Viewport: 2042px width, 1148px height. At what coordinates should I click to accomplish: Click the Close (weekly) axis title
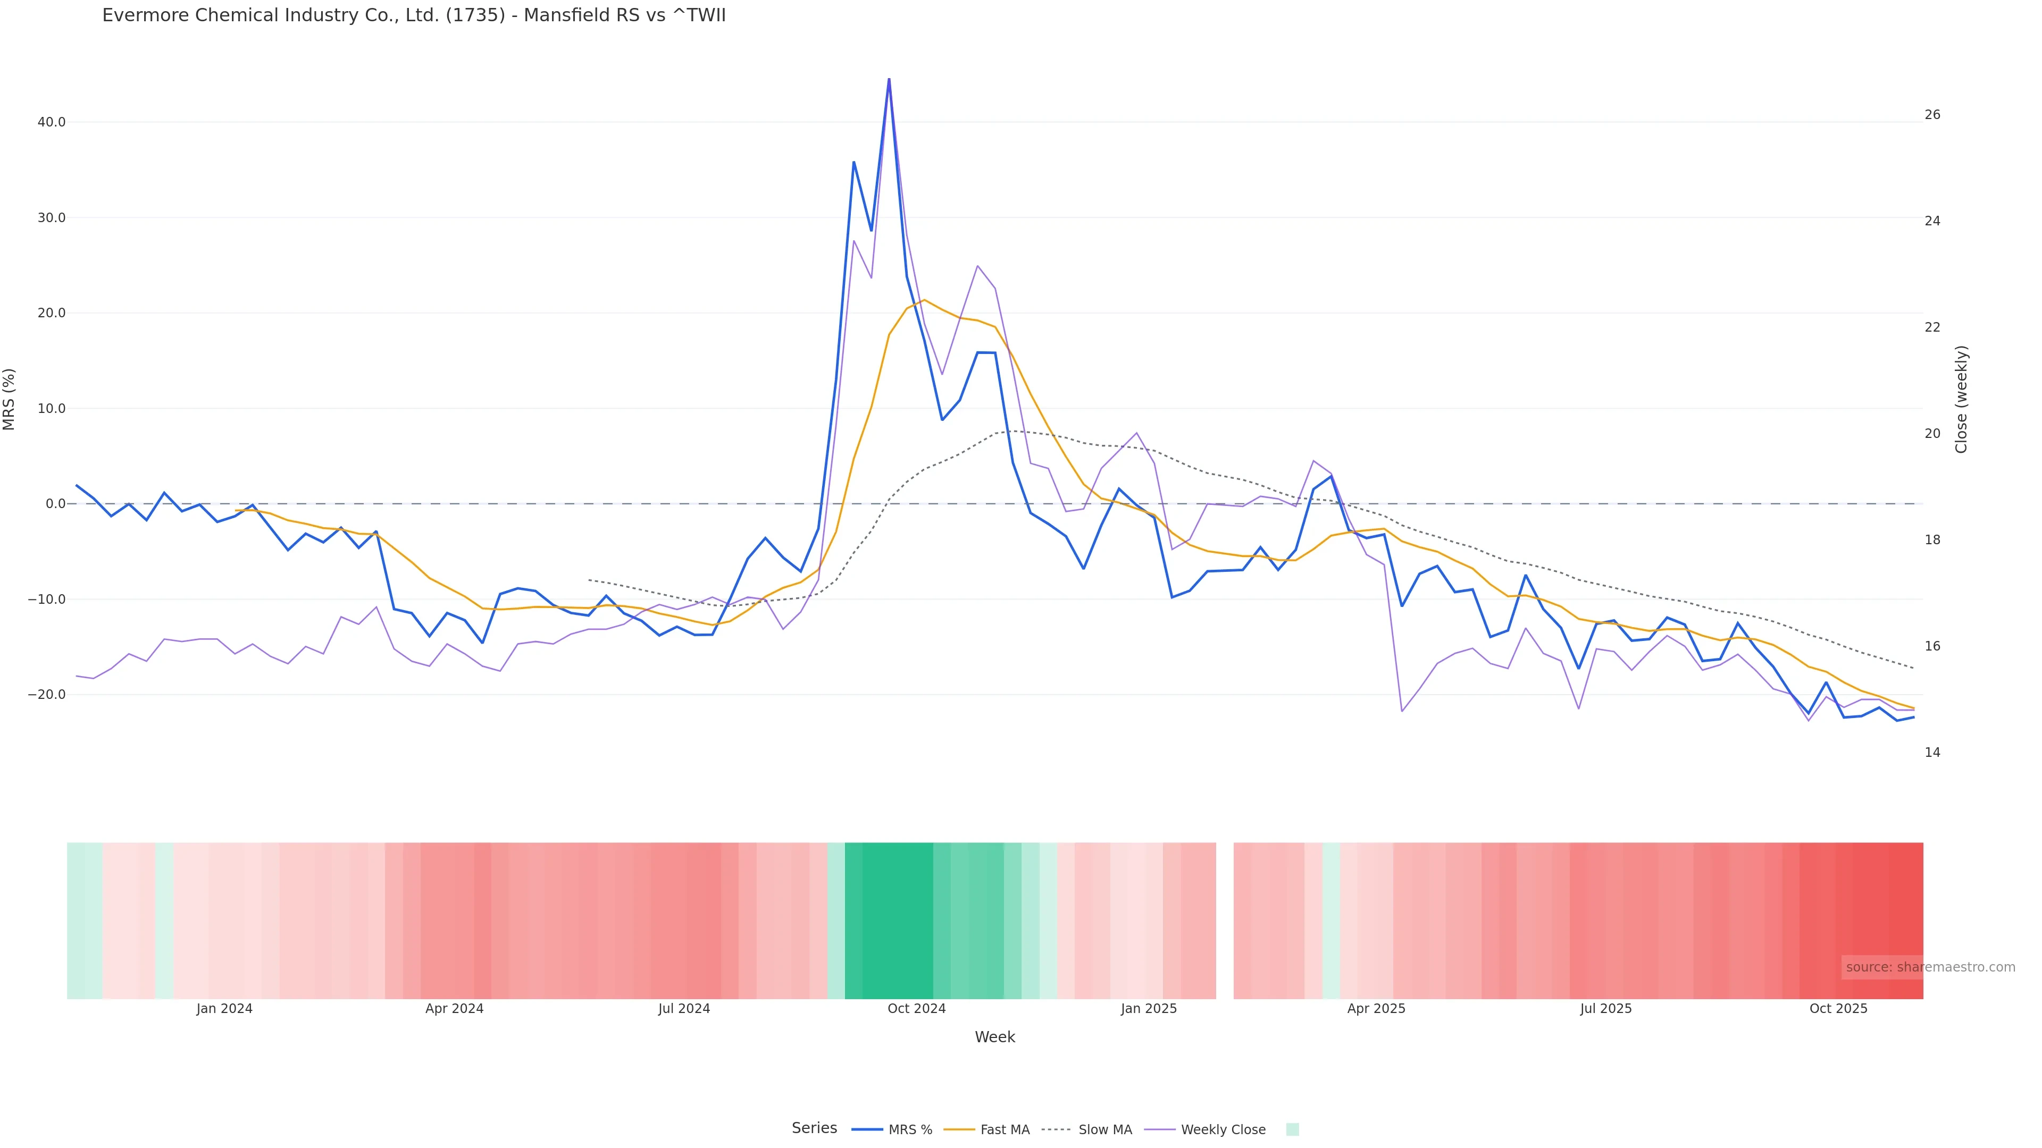(1961, 399)
